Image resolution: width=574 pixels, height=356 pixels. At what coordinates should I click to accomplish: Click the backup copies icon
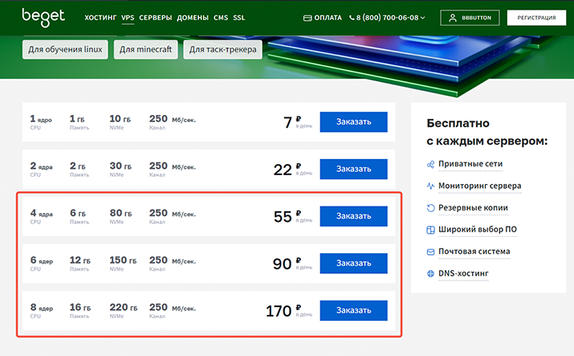(430, 208)
